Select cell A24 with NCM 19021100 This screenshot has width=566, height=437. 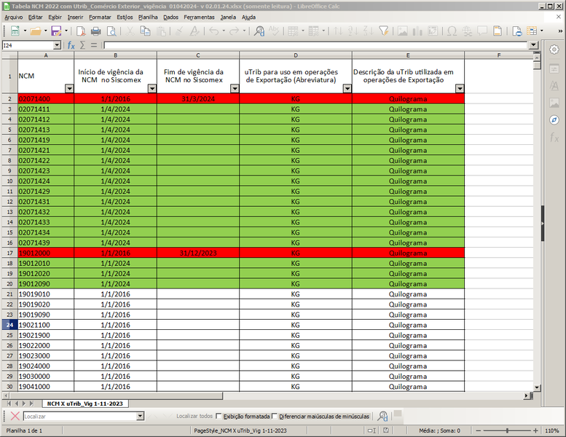coord(46,325)
